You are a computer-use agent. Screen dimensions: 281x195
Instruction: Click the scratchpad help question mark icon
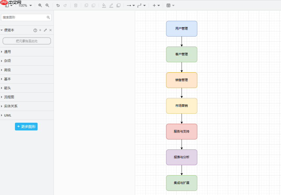pos(35,30)
